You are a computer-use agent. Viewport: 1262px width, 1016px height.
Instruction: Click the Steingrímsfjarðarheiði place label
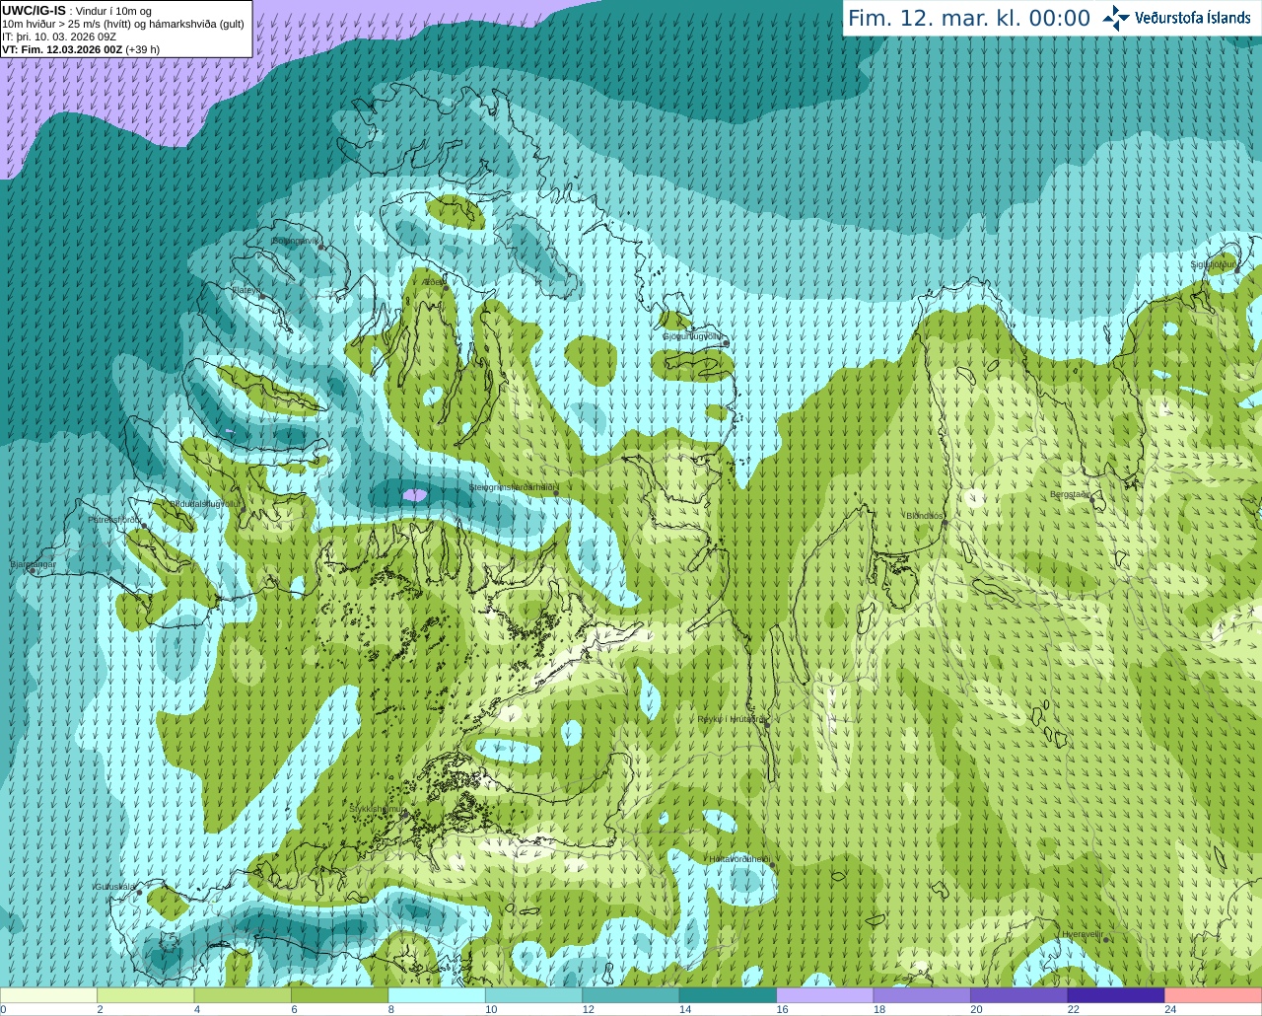[x=513, y=487]
